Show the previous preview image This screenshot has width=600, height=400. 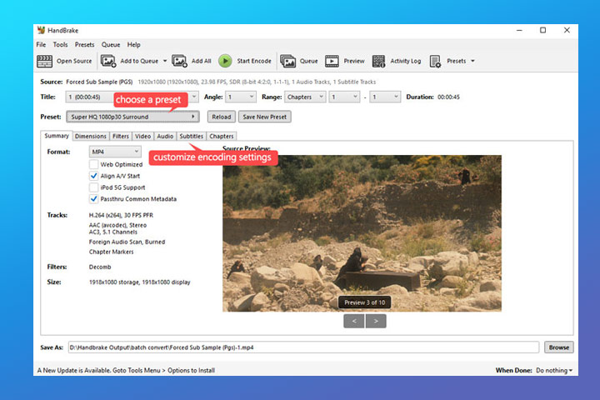click(x=354, y=321)
